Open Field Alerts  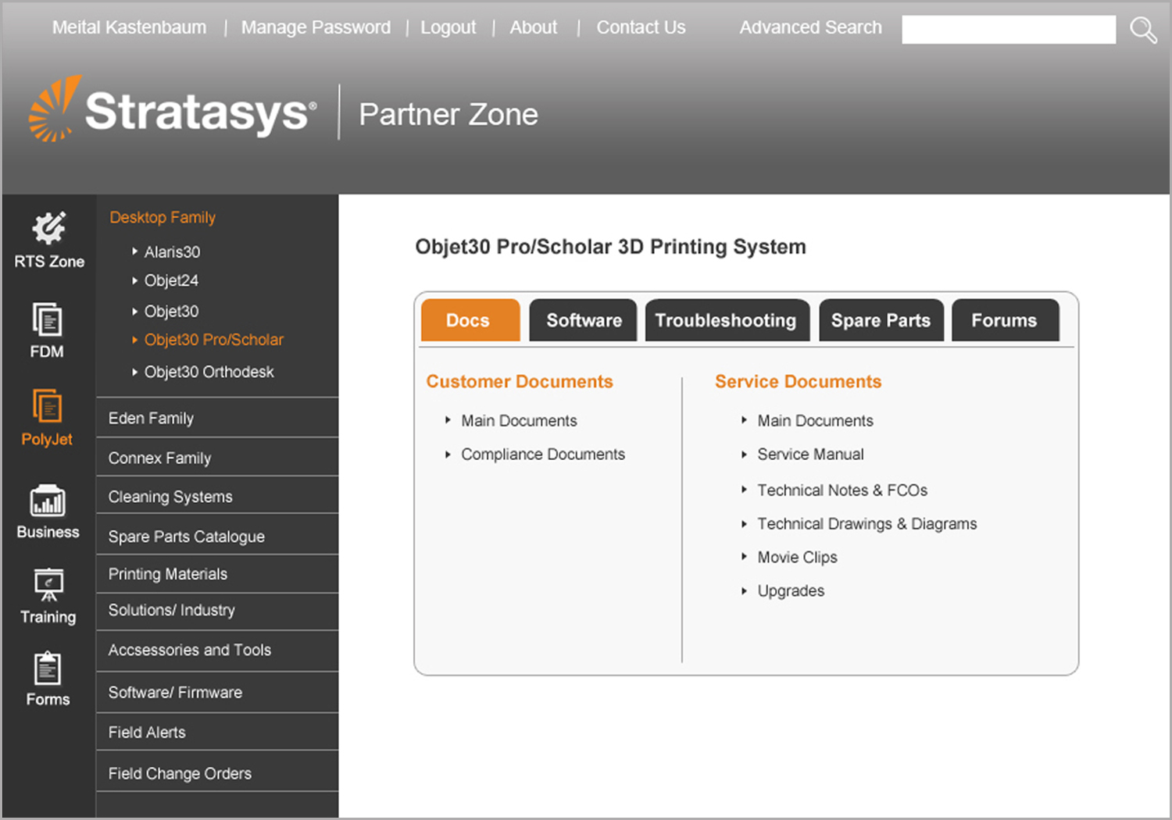217,733
